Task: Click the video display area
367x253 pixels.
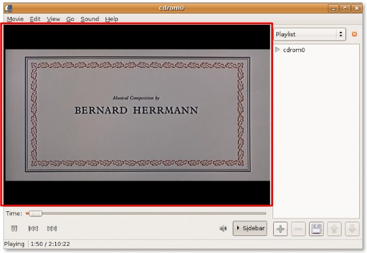Action: click(137, 115)
